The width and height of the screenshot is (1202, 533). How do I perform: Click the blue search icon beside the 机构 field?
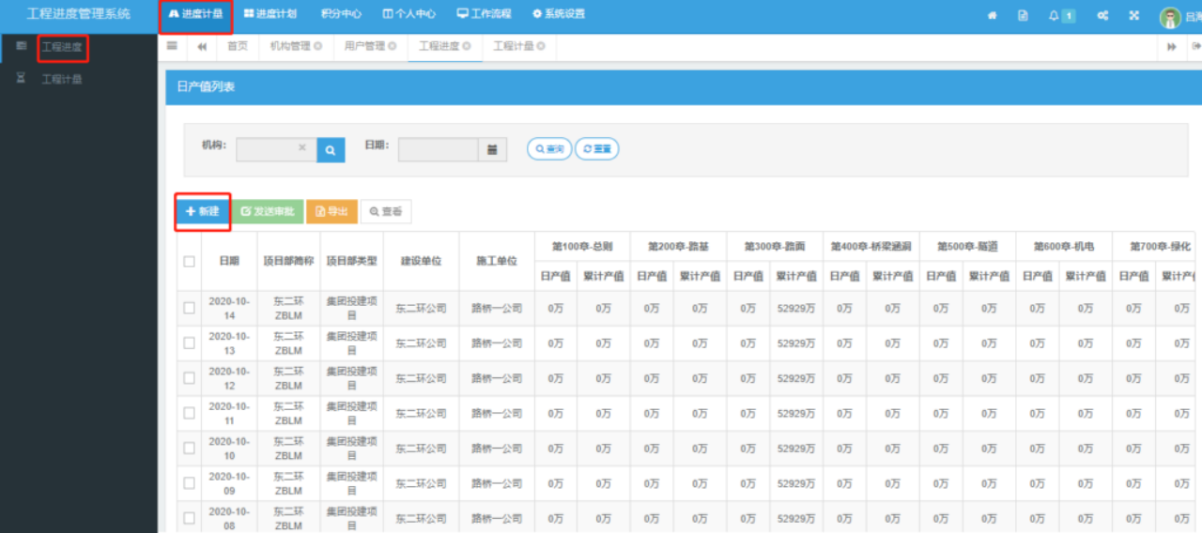tap(331, 148)
